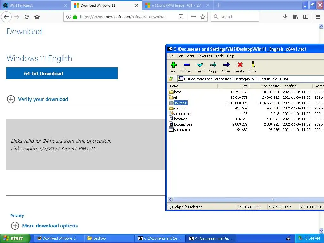Click the green padlock in the address bar
The height and width of the screenshot is (243, 324).
[x=75, y=17]
